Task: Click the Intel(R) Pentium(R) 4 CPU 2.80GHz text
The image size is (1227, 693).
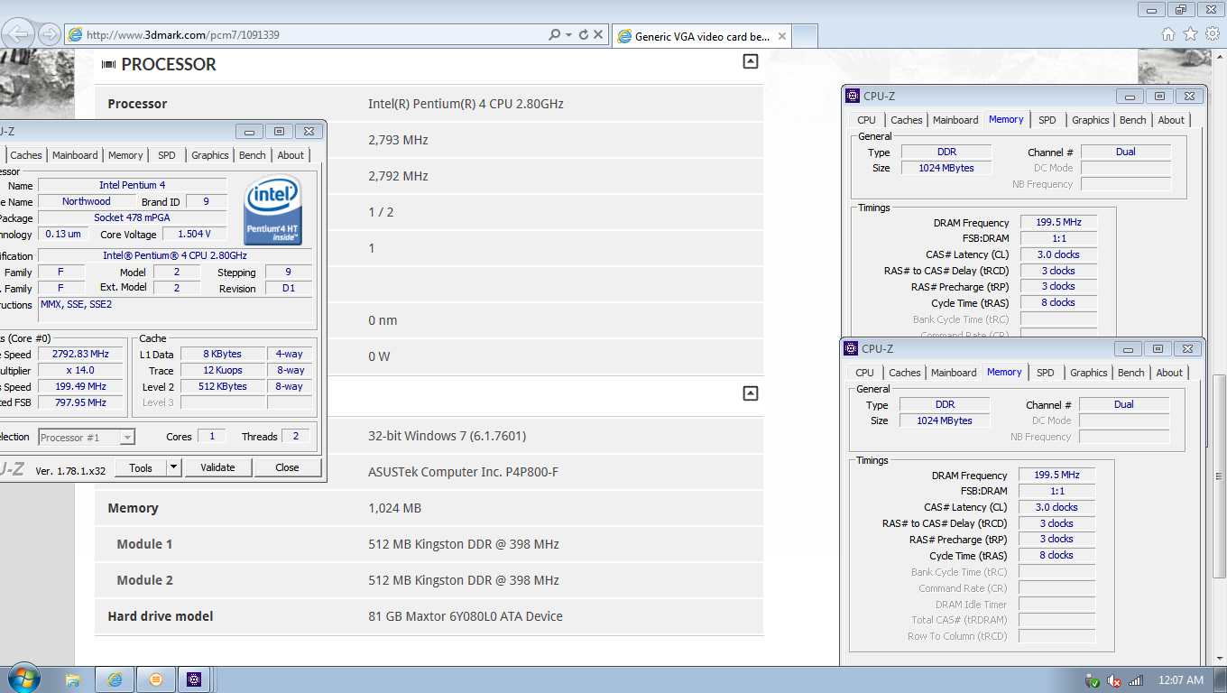Action: (466, 104)
